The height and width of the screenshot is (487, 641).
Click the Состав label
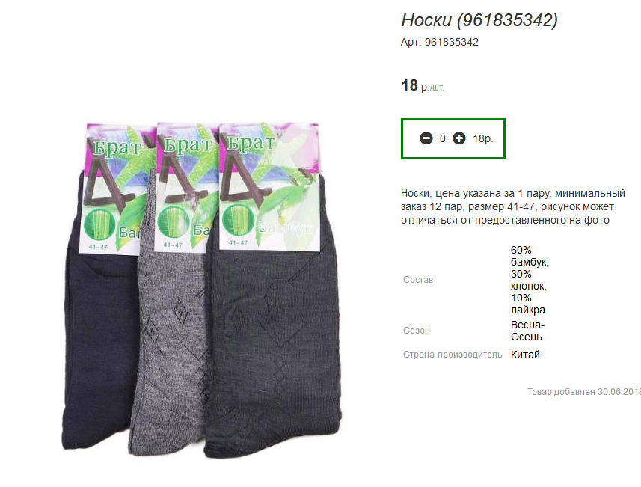418,280
